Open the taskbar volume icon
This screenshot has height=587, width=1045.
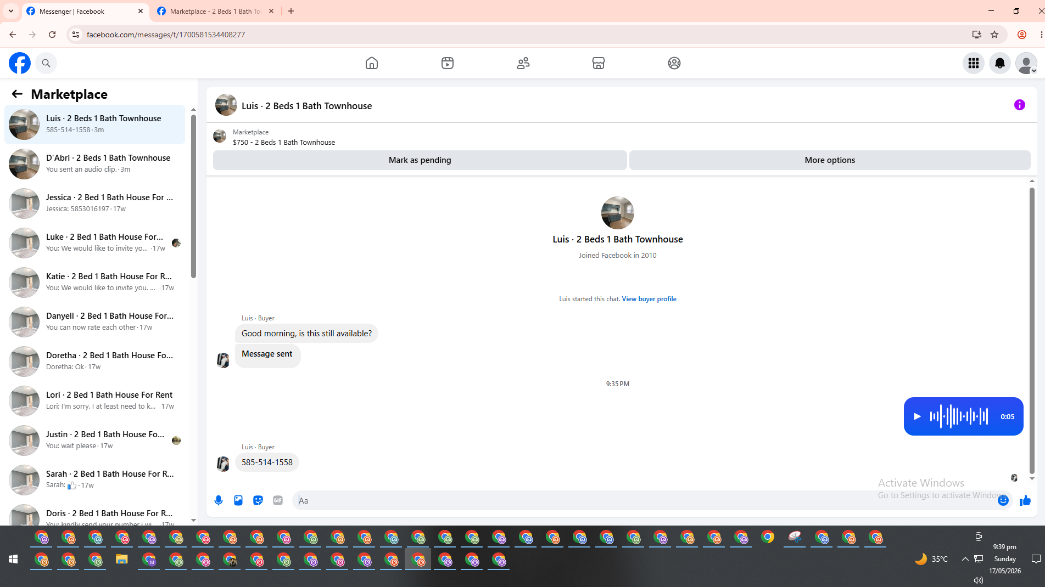978,580
